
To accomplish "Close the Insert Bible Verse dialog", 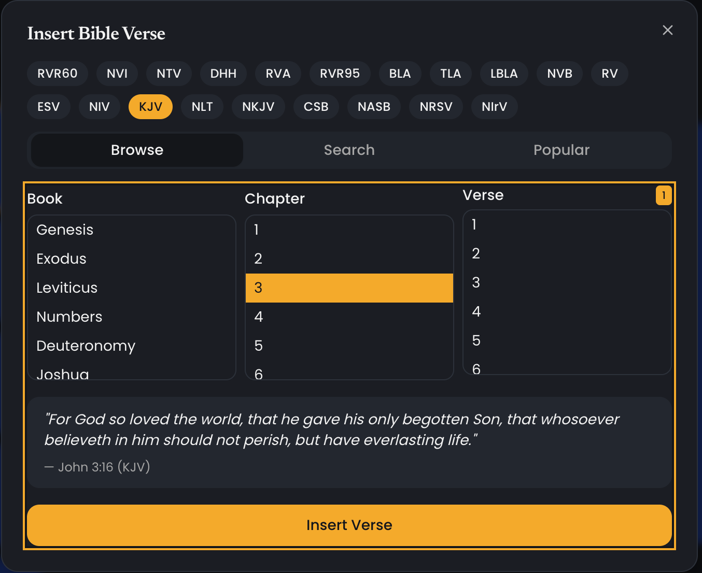I will coord(667,30).
